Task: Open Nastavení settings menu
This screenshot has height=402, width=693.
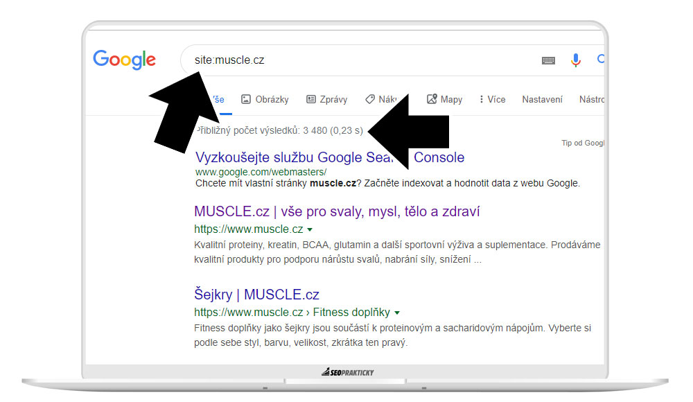Action: (x=543, y=100)
